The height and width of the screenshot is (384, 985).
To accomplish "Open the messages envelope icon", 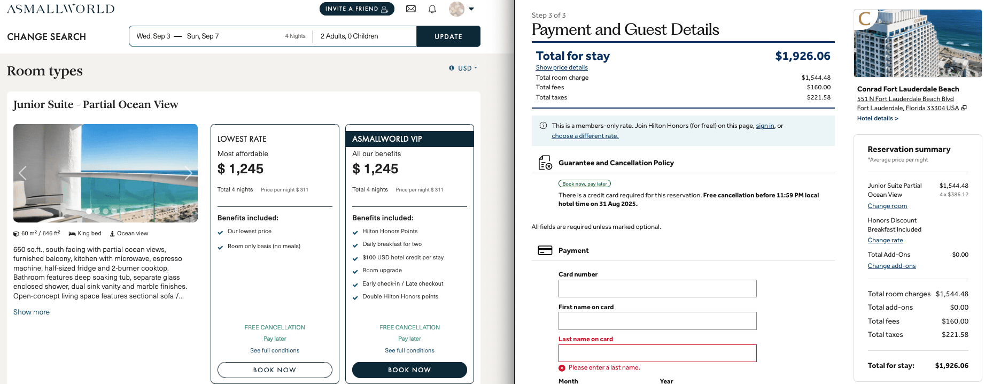I will (411, 9).
